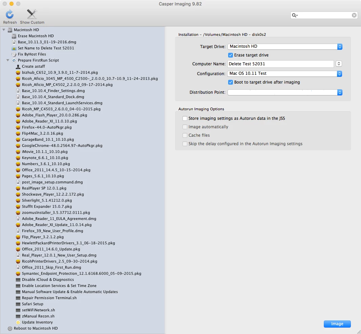
Task: Click the bizhub_C652 package icon
Action: pos(18,73)
